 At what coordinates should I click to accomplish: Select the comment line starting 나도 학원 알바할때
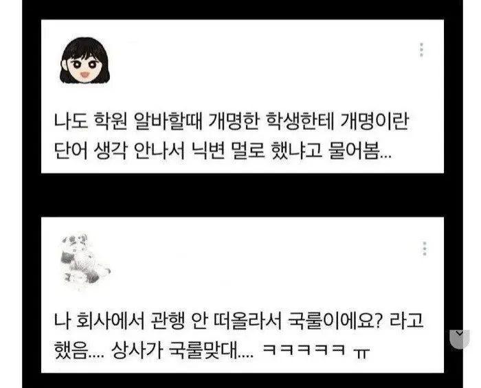tap(232, 122)
